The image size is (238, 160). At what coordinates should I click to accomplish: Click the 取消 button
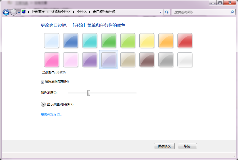pyautogui.click(x=187, y=146)
